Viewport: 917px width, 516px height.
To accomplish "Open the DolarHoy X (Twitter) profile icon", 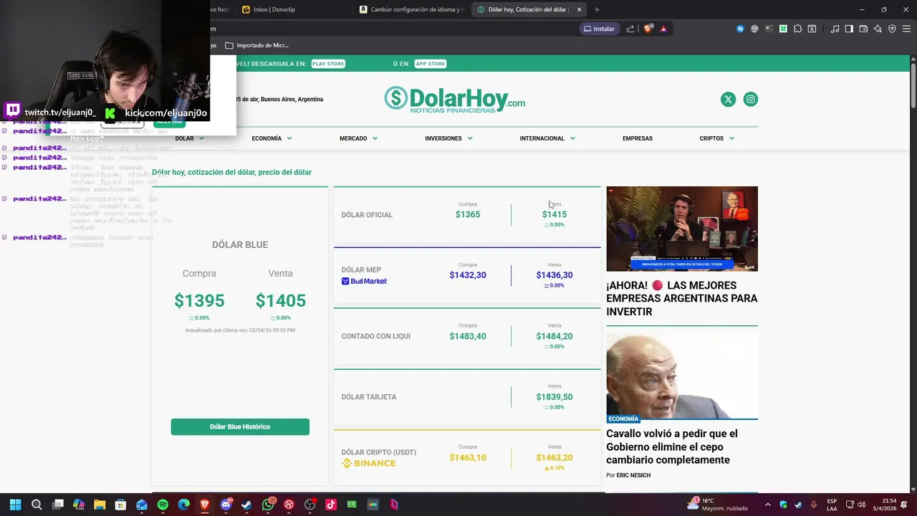I will tap(728, 100).
